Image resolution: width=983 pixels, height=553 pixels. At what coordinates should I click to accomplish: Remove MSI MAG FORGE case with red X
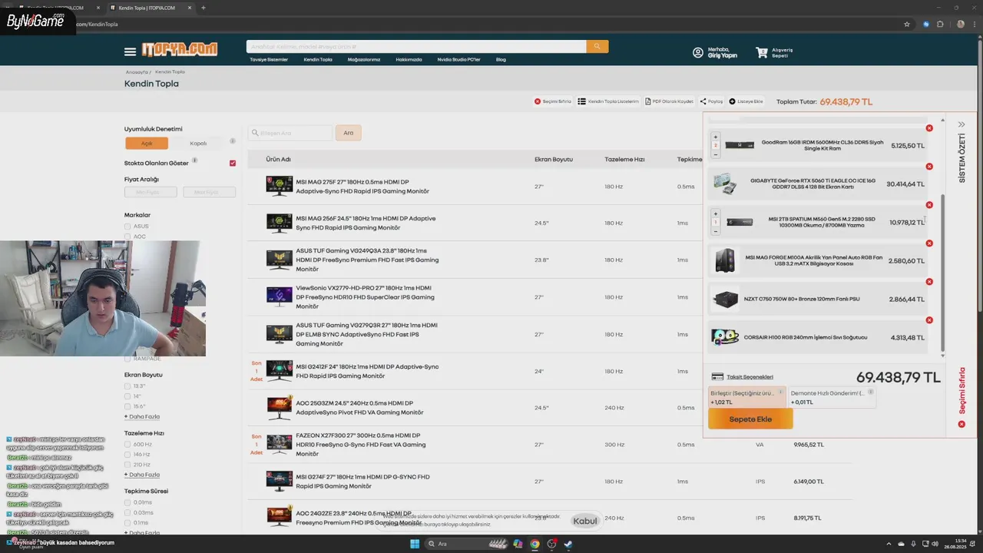pos(929,243)
